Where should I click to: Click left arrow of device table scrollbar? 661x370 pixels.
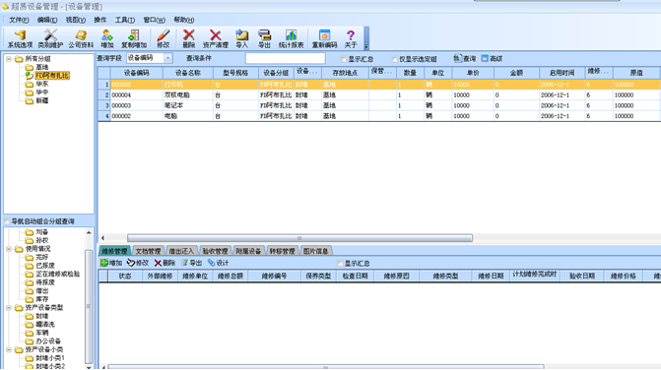pos(102,238)
